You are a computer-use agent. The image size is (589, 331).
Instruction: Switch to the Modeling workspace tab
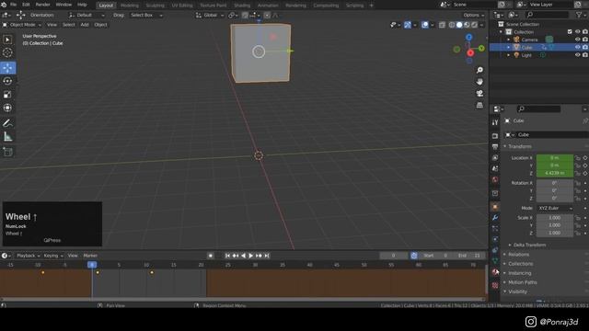click(x=130, y=6)
